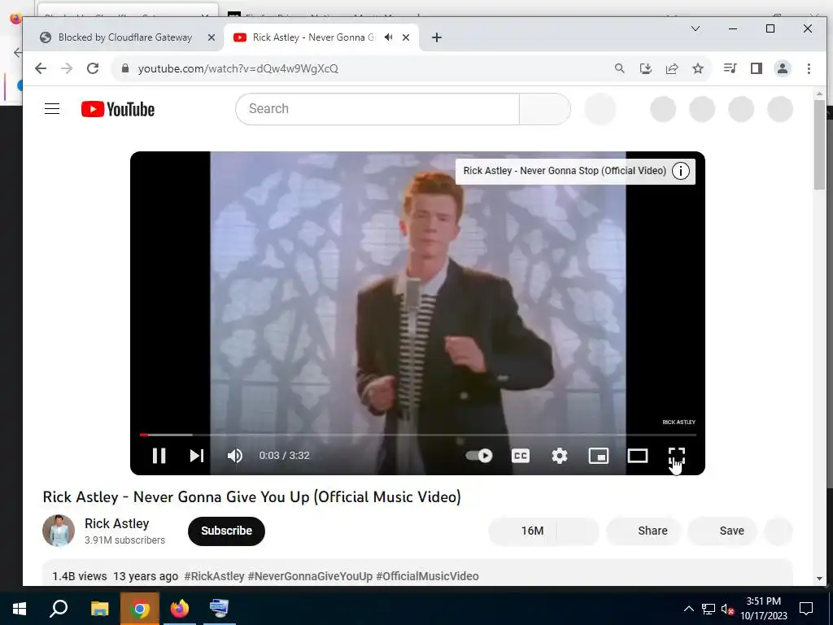Close Blocked by Cloudflare Gateway tab
Viewport: 833px width, 625px height.
click(212, 37)
